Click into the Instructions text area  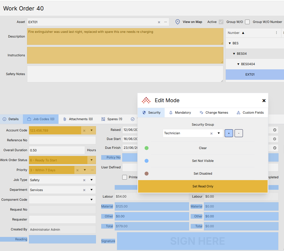125,55
